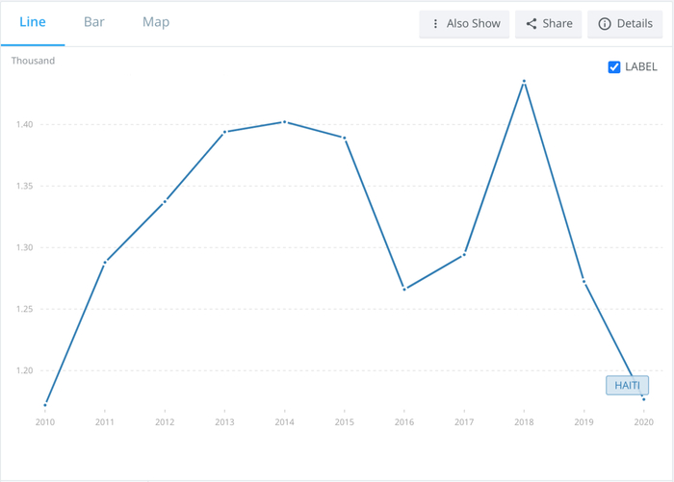Click the 1.30 y-axis label

coord(24,247)
